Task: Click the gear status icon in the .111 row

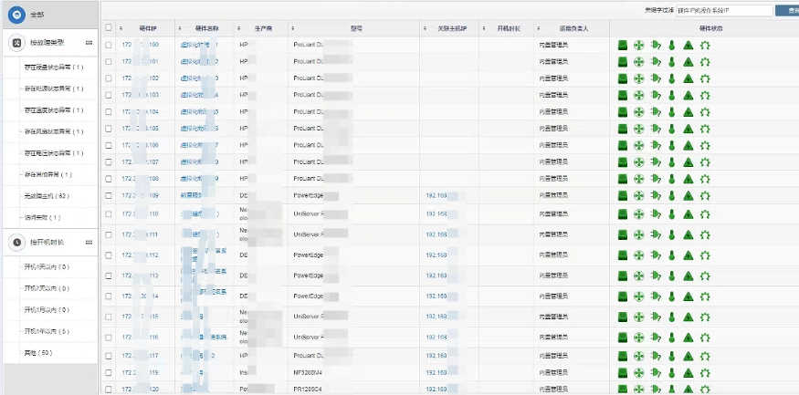Action: point(705,234)
